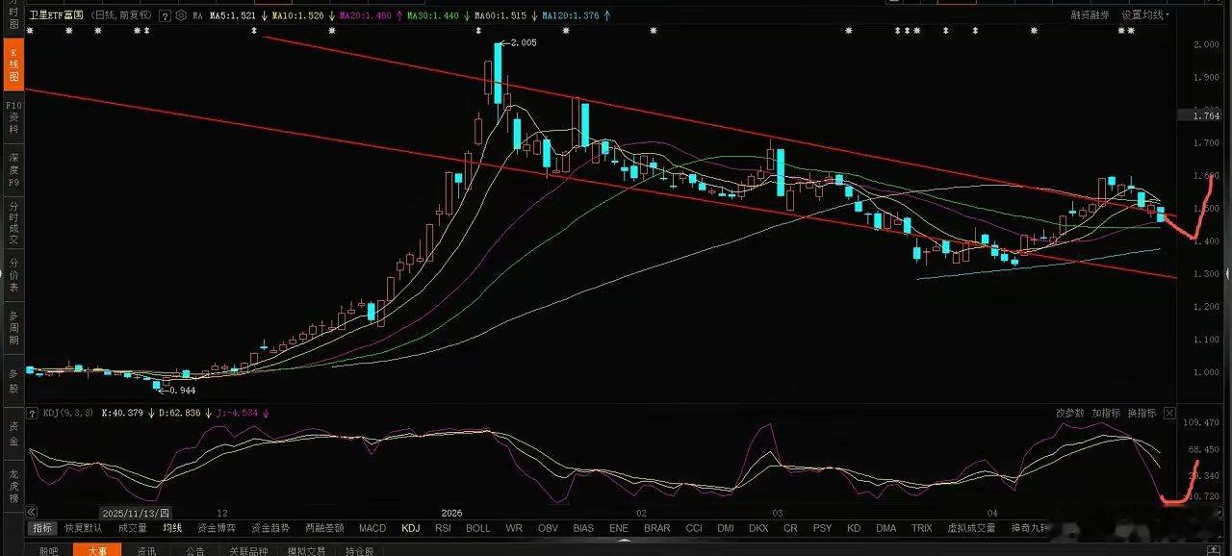
Task: Open the 龙虎榜 panel
Action: [12, 491]
